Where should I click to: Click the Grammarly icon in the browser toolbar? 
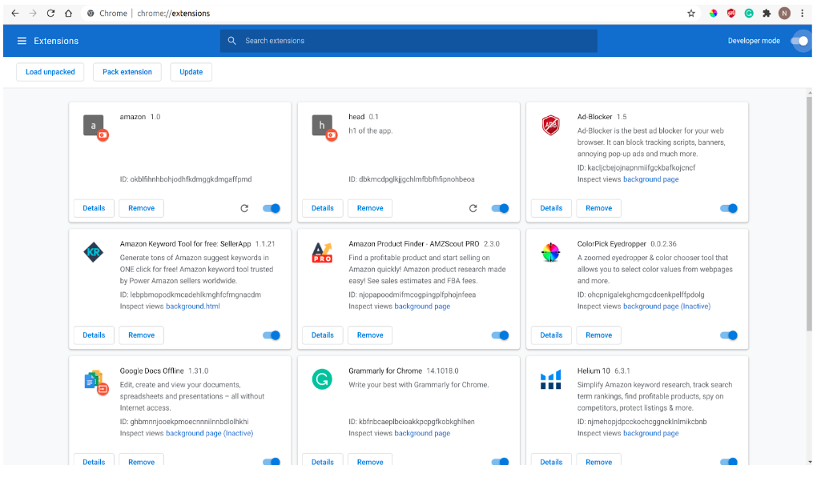pos(749,14)
